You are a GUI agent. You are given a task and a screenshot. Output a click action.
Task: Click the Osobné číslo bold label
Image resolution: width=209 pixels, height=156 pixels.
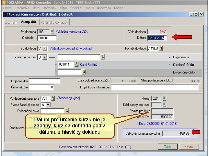point(183,65)
